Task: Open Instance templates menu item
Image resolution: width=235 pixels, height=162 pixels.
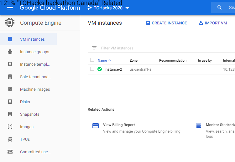Action: pos(35,64)
